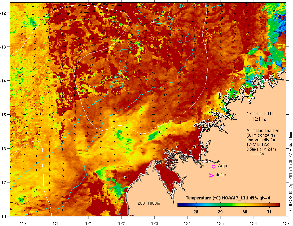The width and height of the screenshot is (293, 226).
Task: Click the IMOS copyright timestamp text
Action: click(290, 171)
